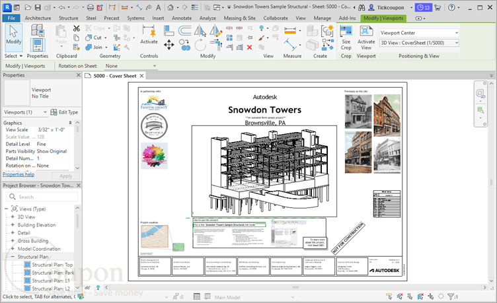Click the Tickcoupon user account button
The height and width of the screenshot is (303, 497).
tap(387, 7)
